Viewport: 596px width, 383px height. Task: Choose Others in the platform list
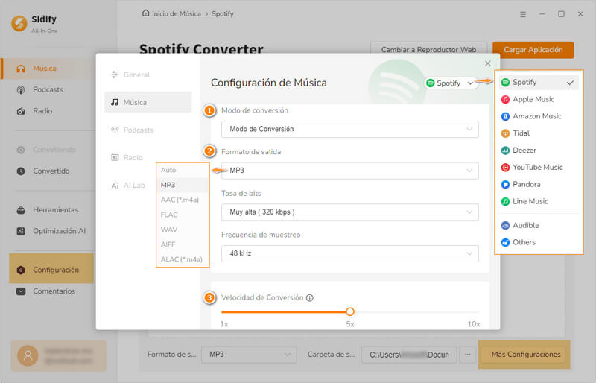click(x=539, y=242)
